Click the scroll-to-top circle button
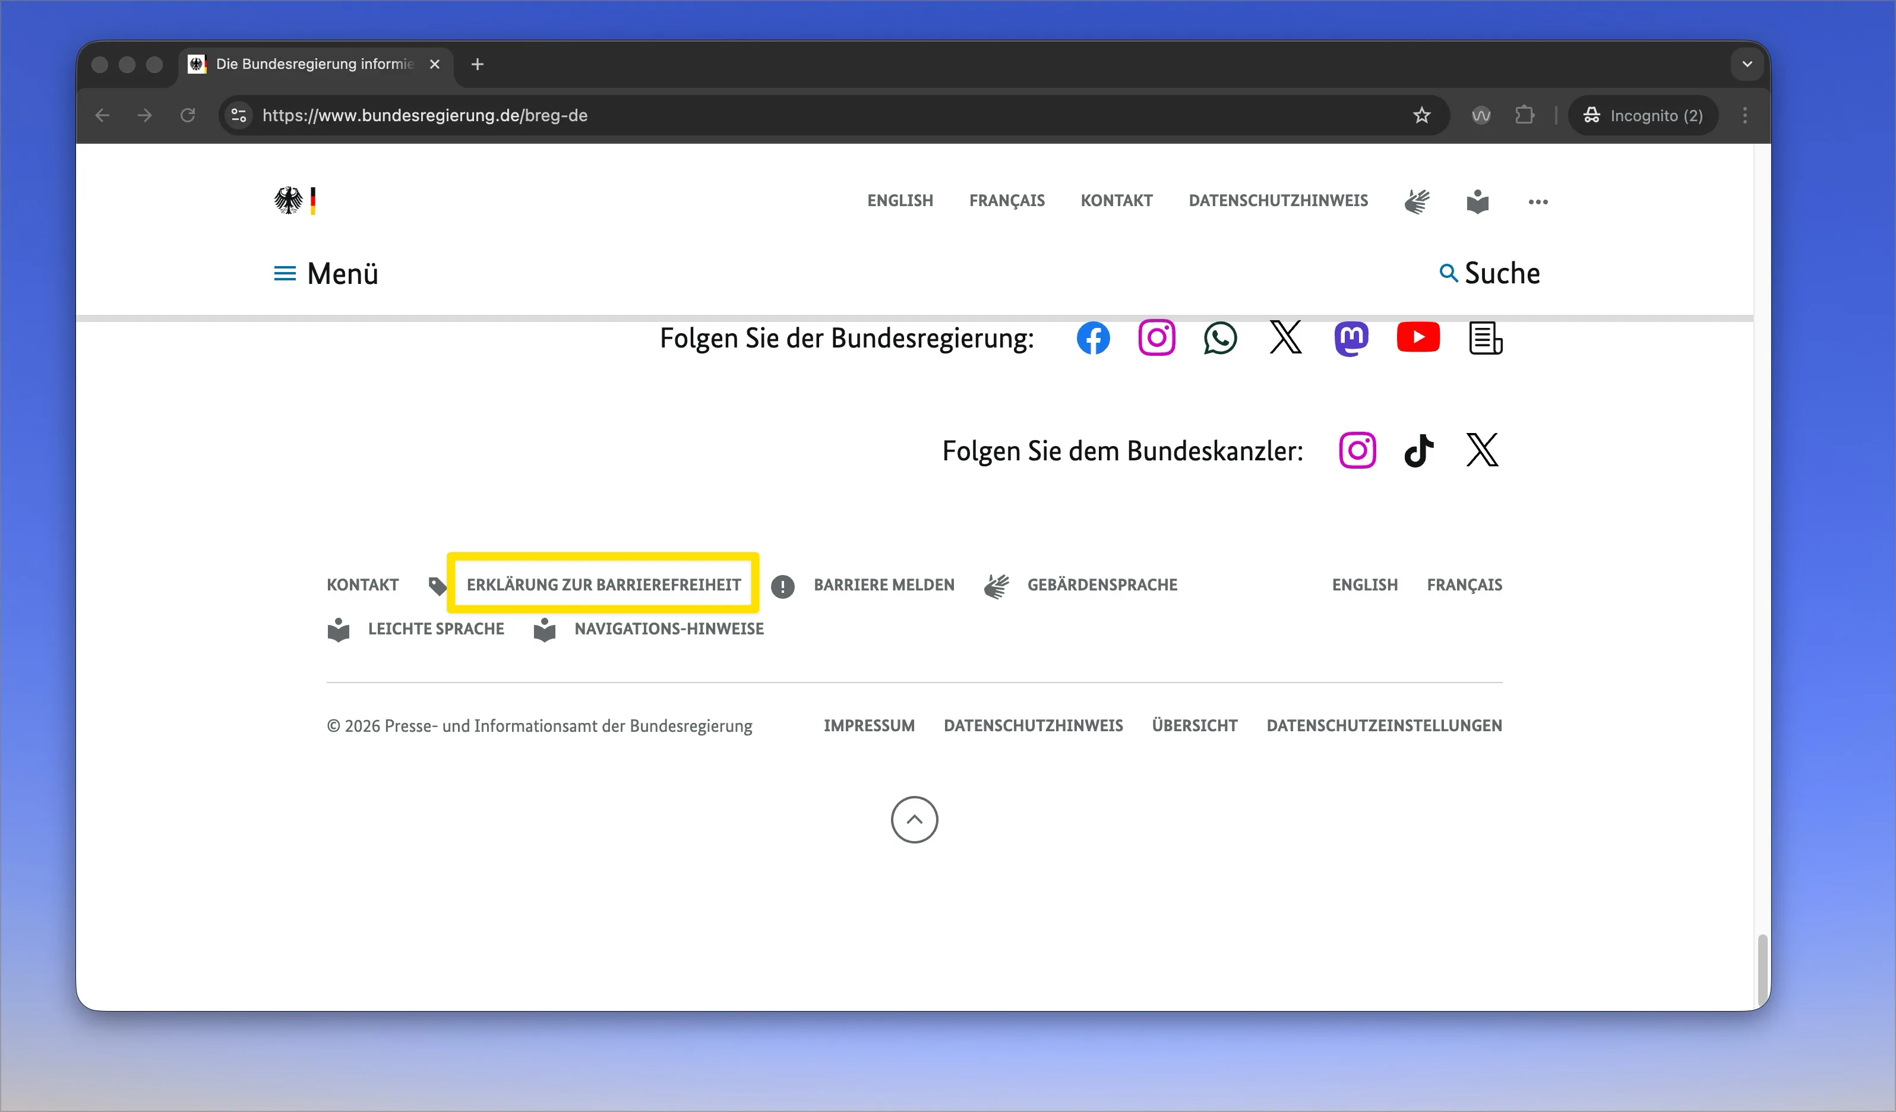Viewport: 1896px width, 1112px height. click(914, 819)
